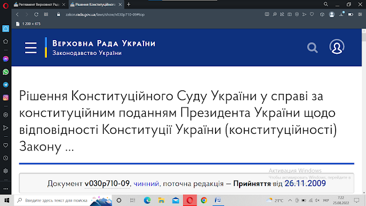Viewport: 366px width, 206px height.
Task: Open Speed Dial start page grid
Action: tap(46, 14)
